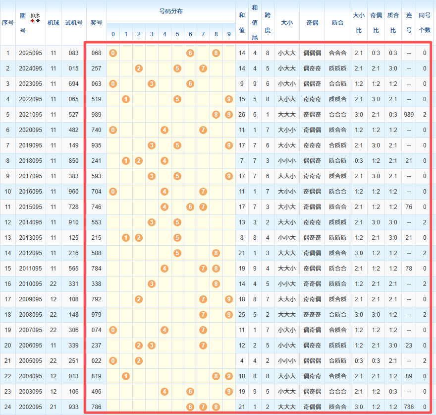Select orange ball 4 in row 2003095

coord(164,391)
